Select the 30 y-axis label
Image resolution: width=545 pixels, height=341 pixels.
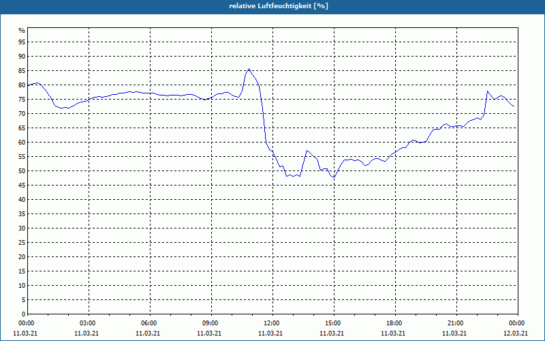click(x=22, y=228)
